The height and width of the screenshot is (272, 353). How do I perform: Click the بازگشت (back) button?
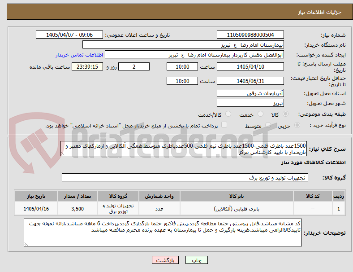pos(165,260)
